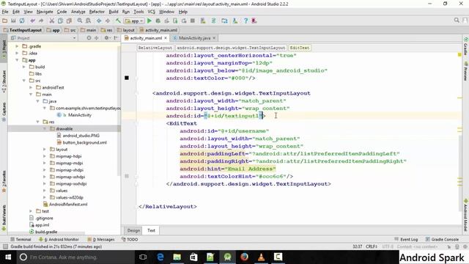Click the Replace toolbar icon
Screen dimensions: 469x264
point(88,21)
